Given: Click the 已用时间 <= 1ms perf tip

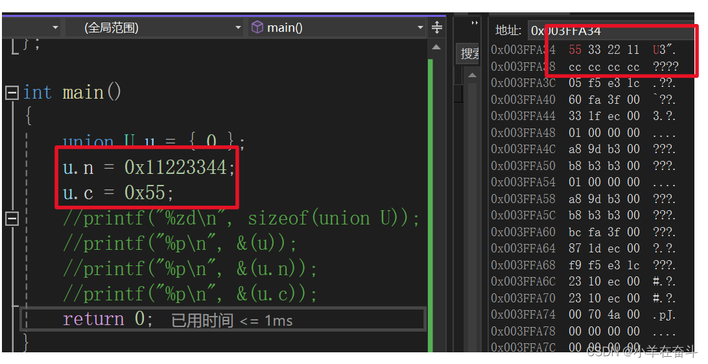Looking at the screenshot, I should [x=232, y=321].
